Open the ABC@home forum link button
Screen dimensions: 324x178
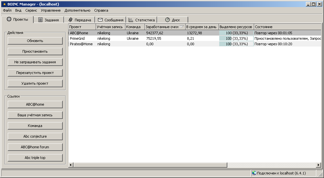(35, 147)
